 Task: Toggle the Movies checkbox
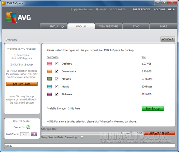(57, 79)
